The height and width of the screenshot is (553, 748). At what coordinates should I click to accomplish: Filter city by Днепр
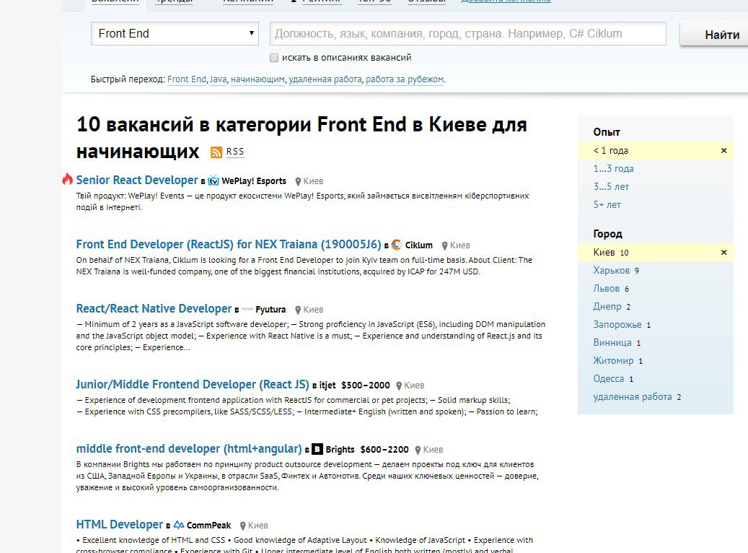coord(607,307)
